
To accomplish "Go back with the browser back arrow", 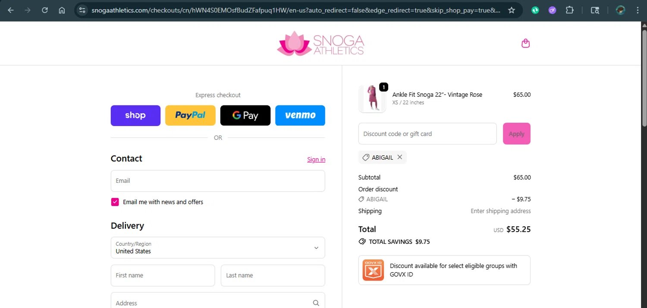I will tap(11, 10).
